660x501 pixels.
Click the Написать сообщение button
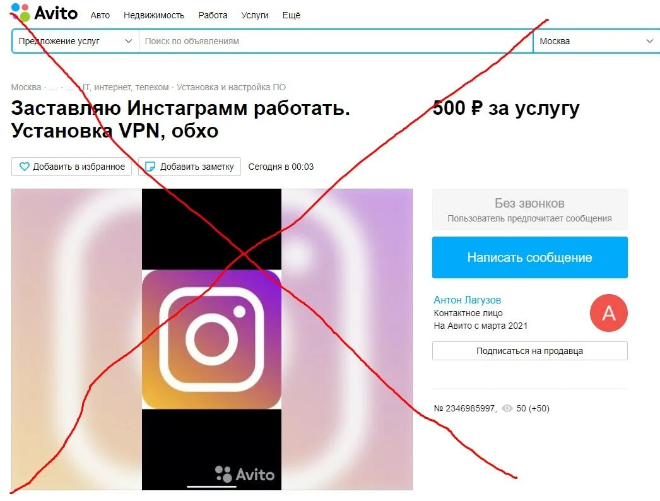[x=530, y=257]
